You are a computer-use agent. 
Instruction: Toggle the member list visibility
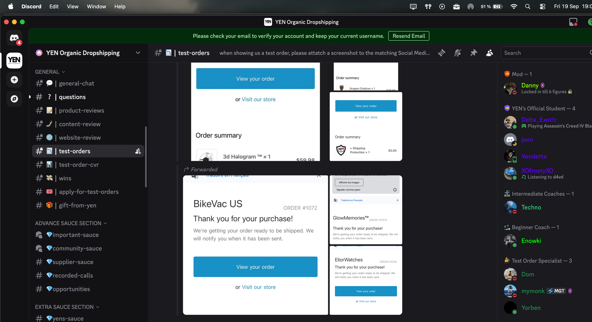489,53
